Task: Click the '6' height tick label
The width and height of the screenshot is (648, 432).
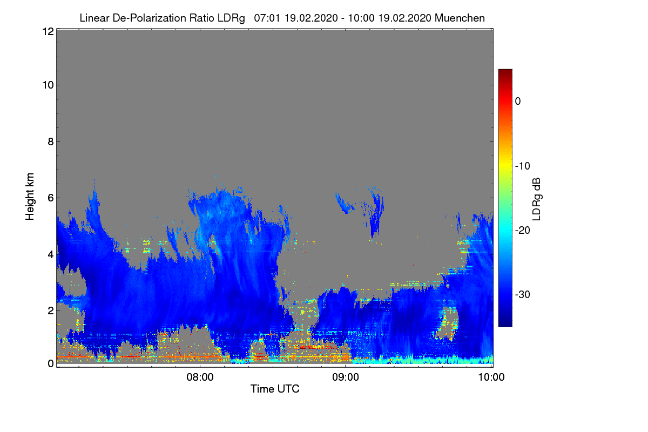Action: tap(50, 198)
